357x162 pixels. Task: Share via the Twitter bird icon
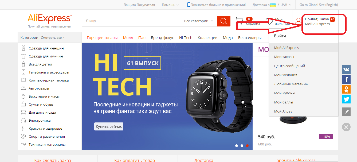tap(346, 99)
